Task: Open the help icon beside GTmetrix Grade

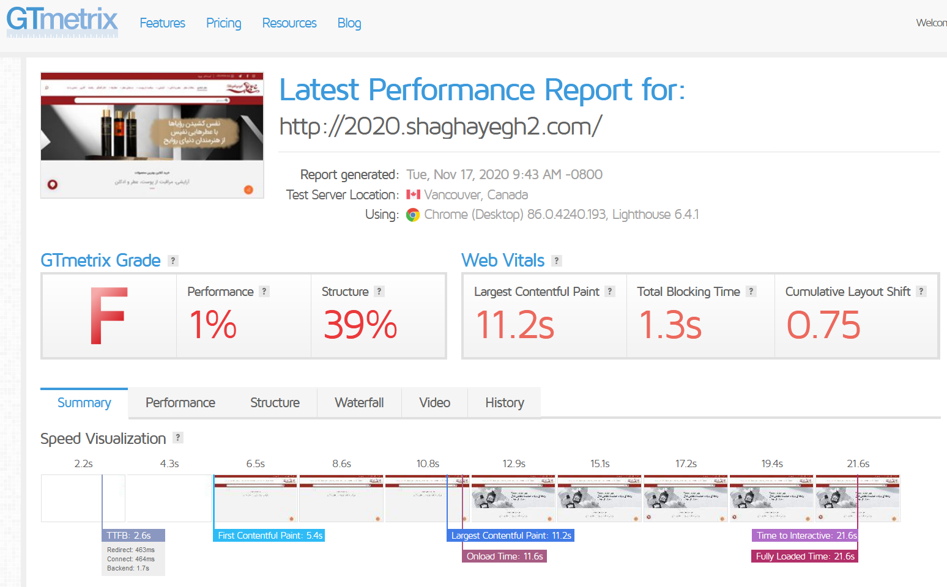Action: tap(173, 260)
